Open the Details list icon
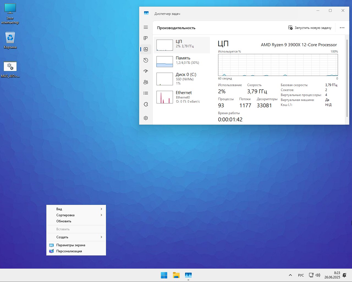The image size is (352, 282). click(x=146, y=93)
